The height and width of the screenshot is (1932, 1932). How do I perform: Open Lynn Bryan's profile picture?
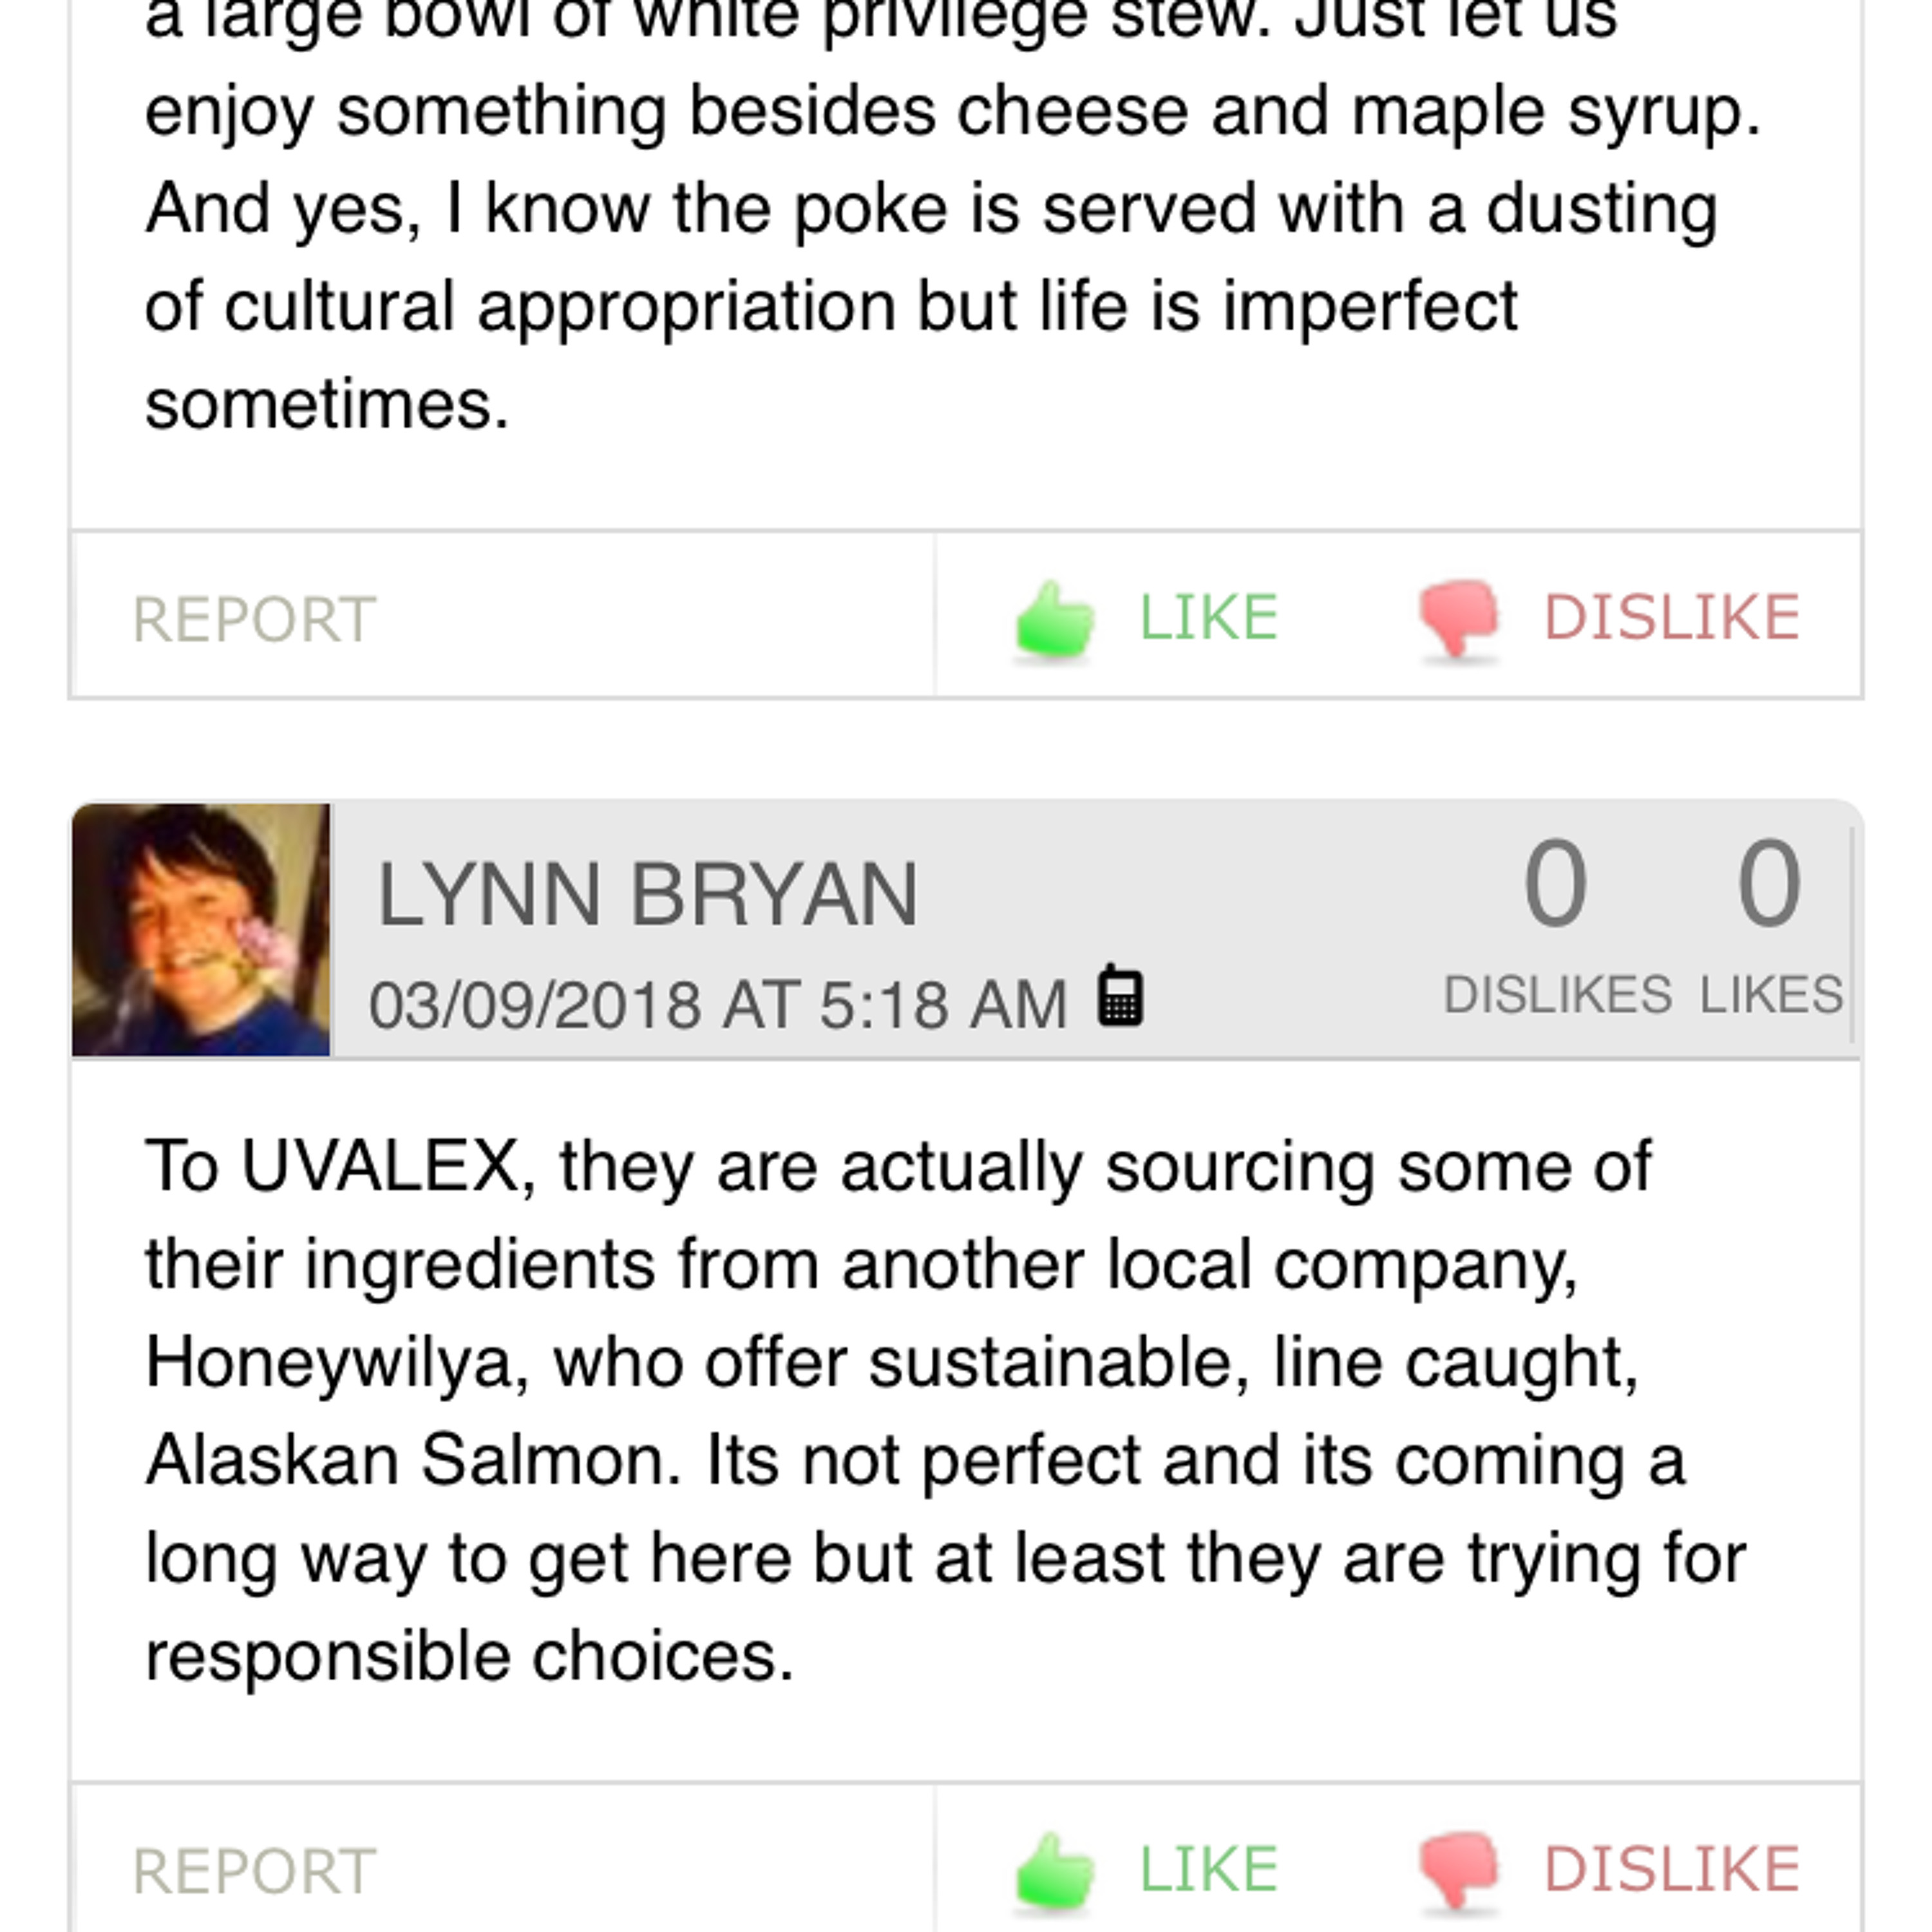pos(201,930)
